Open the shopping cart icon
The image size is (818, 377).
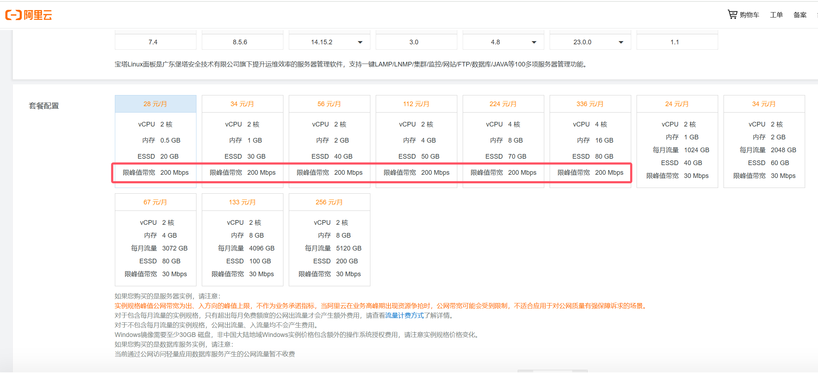732,14
